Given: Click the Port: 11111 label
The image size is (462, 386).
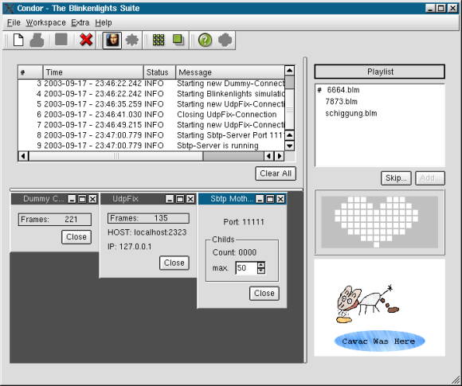Looking at the screenshot, I should coord(244,222).
